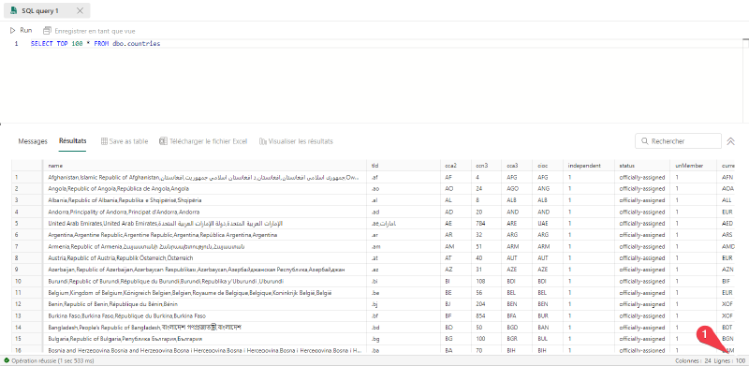Click the Save as table grid icon
This screenshot has width=749, height=366.
(x=104, y=141)
